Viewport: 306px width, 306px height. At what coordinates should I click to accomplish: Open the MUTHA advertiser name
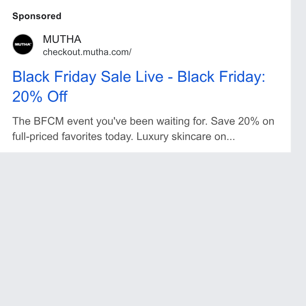coord(62,39)
